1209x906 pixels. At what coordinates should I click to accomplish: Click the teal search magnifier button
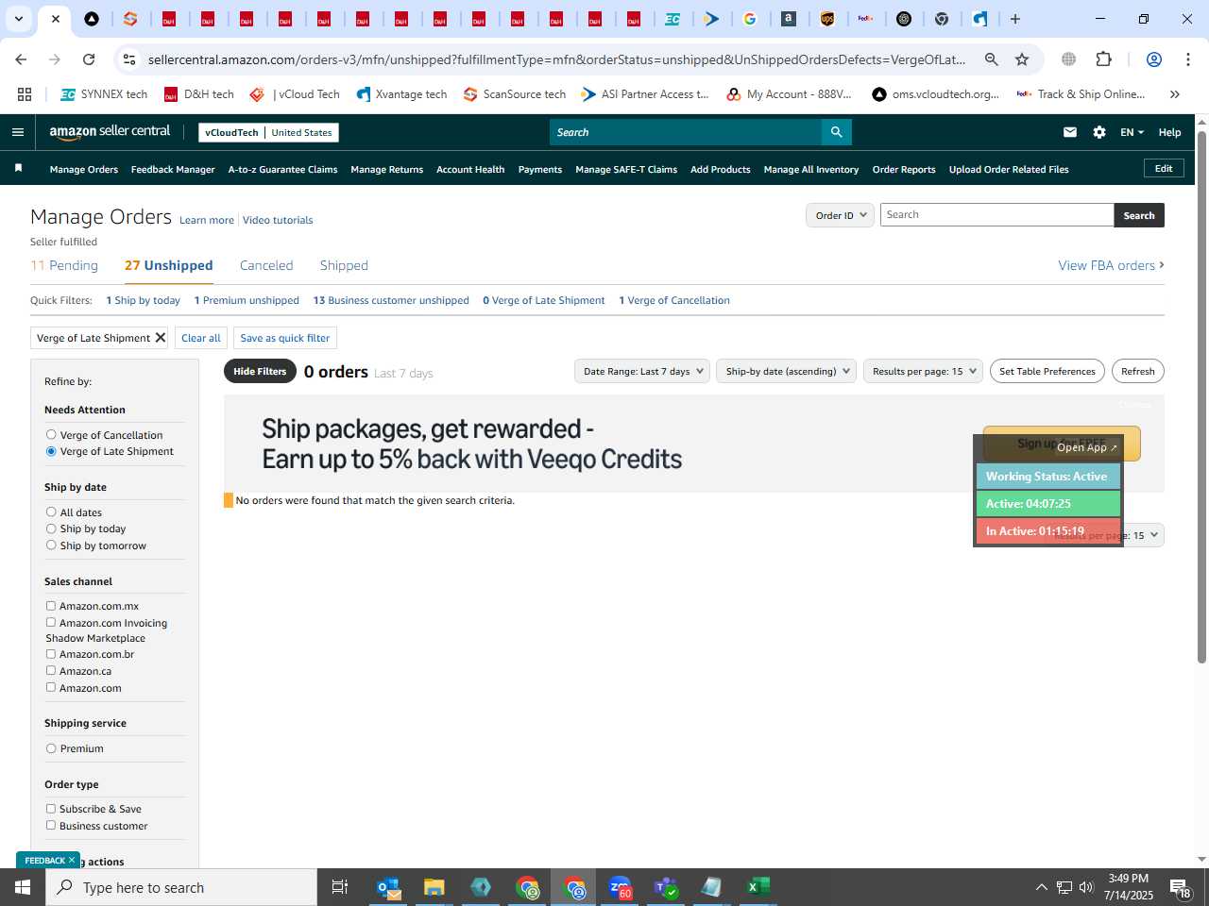pyautogui.click(x=836, y=132)
